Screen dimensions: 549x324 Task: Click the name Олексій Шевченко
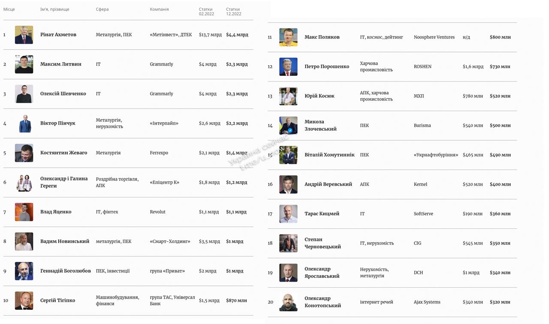(63, 94)
